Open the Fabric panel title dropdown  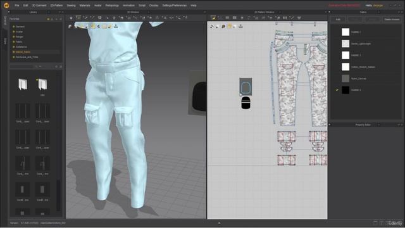pyautogui.click(x=378, y=12)
